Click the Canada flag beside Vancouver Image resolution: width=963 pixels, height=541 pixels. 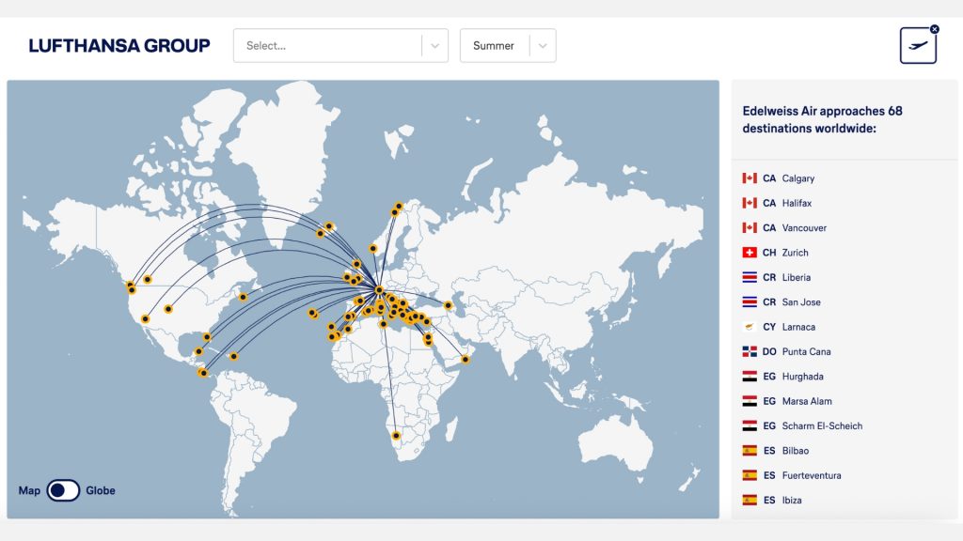(x=750, y=227)
